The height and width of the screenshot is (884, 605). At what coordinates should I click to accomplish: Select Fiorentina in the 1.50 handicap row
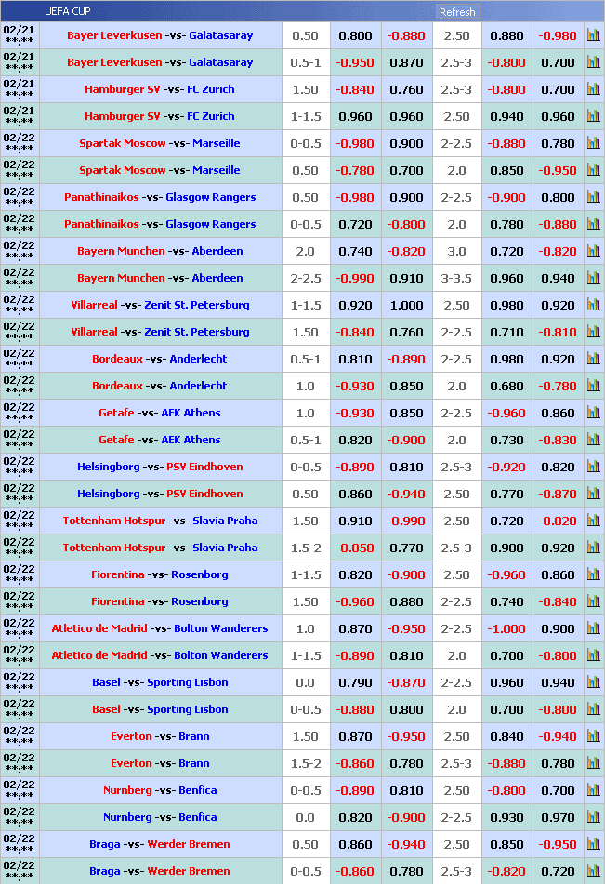[x=117, y=602]
